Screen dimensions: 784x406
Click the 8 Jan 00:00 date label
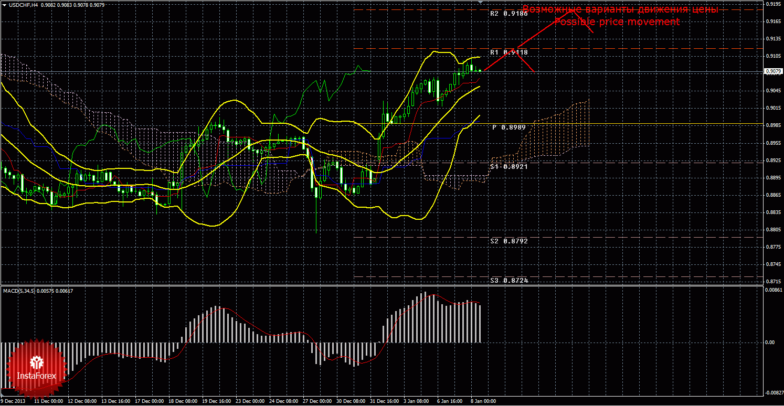482,401
